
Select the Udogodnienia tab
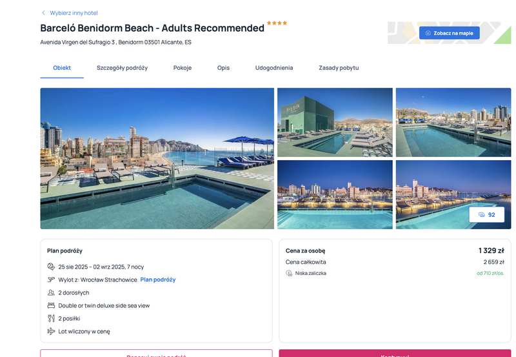pyautogui.click(x=274, y=68)
